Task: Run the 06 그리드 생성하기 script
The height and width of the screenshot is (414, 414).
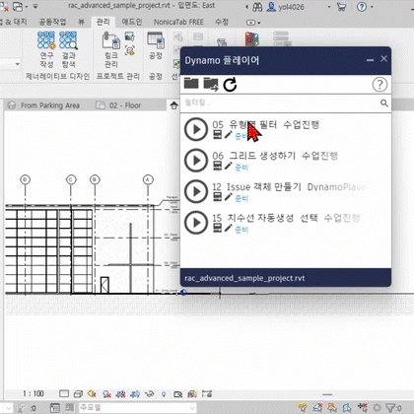Action: (196, 161)
